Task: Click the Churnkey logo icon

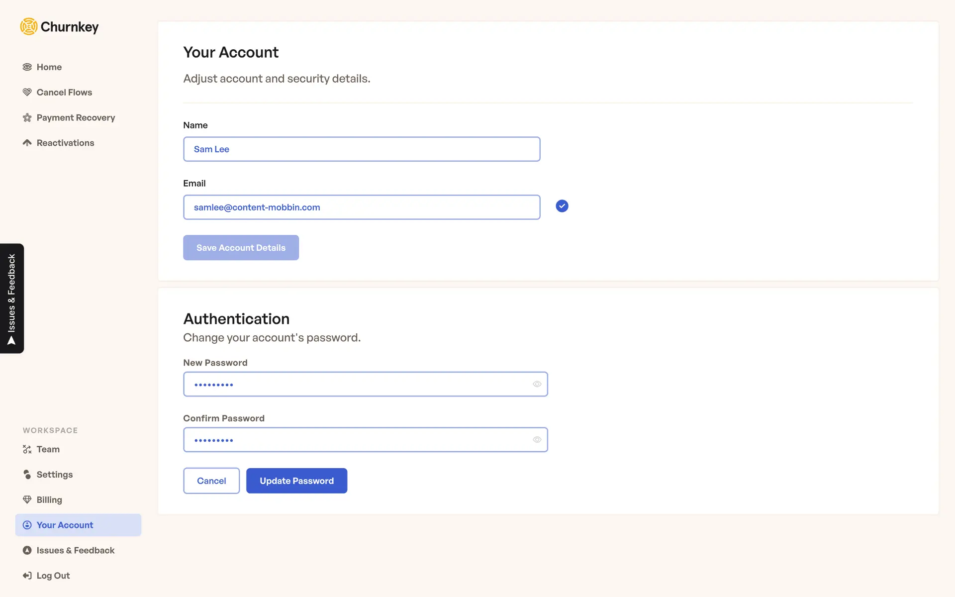Action: click(x=29, y=27)
